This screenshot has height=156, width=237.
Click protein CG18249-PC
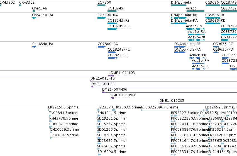point(119,49)
